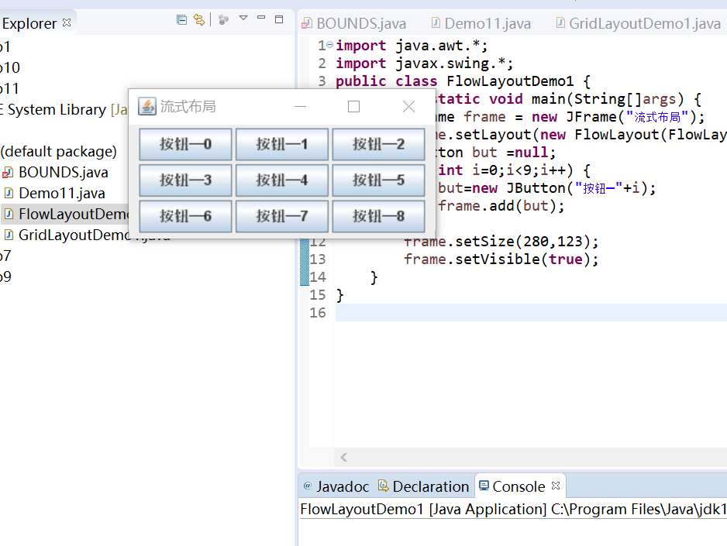
Task: Maximize the Package Explorer panel
Action: [279, 19]
